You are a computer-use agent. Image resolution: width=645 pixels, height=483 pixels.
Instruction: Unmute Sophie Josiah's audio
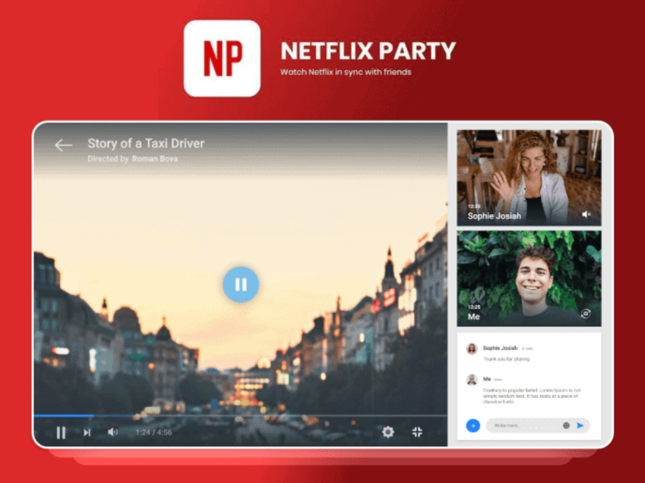pyautogui.click(x=586, y=215)
